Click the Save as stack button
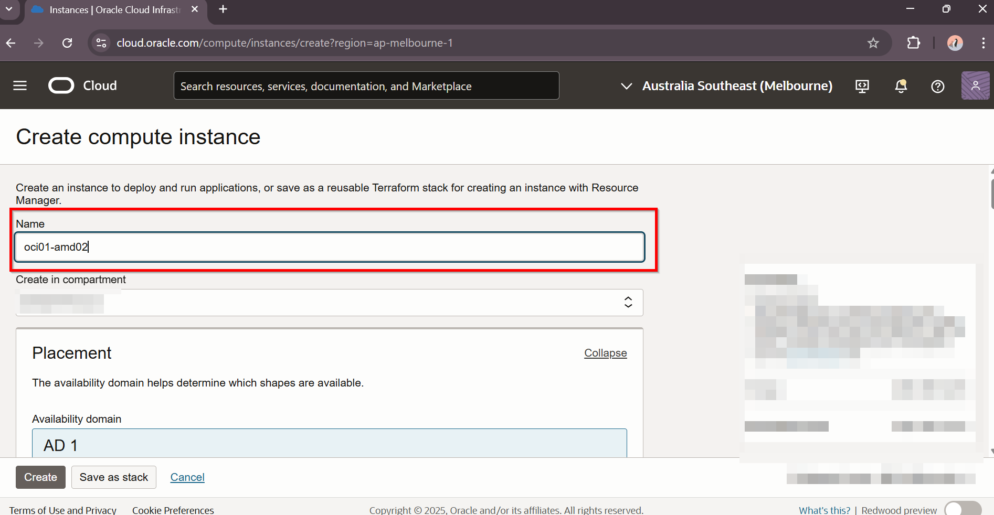 click(114, 477)
